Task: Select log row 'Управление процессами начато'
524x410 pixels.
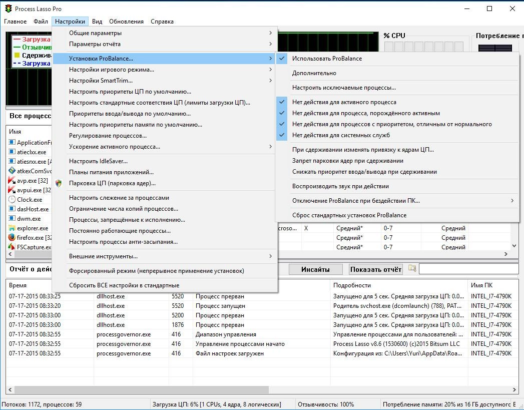Action: click(262, 344)
